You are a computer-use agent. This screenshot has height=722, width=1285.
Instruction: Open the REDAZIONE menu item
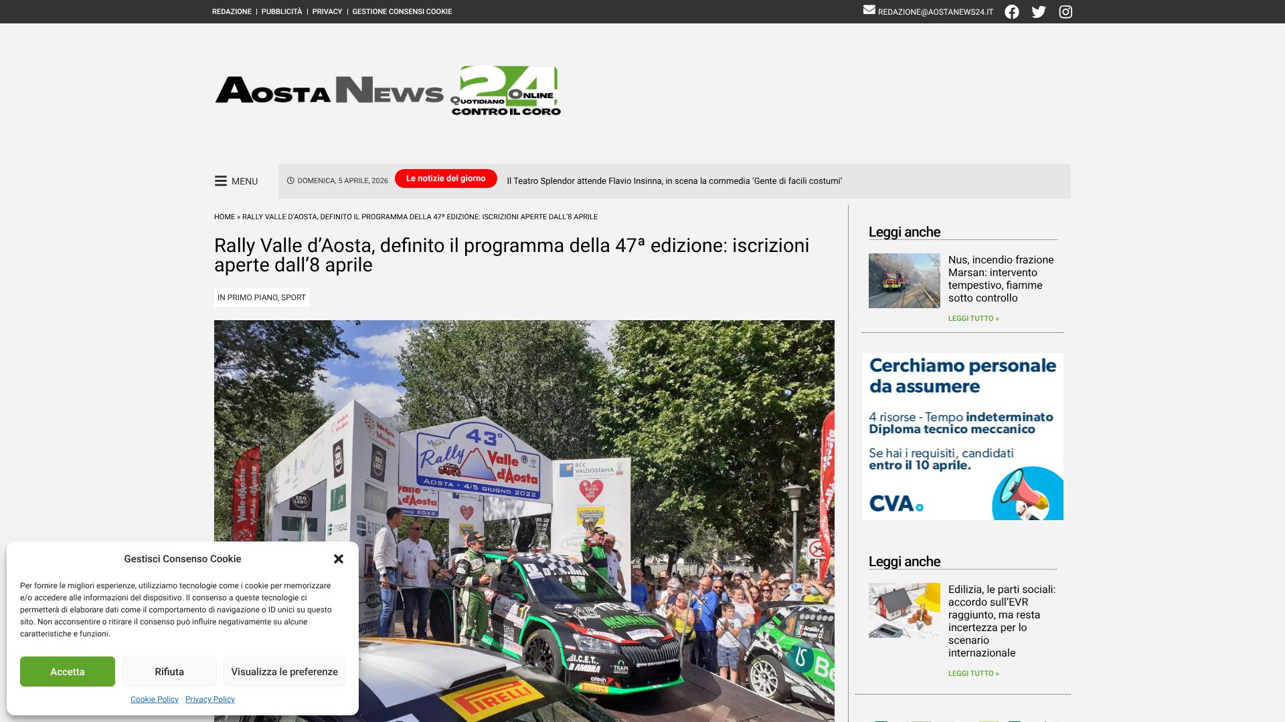(x=230, y=11)
